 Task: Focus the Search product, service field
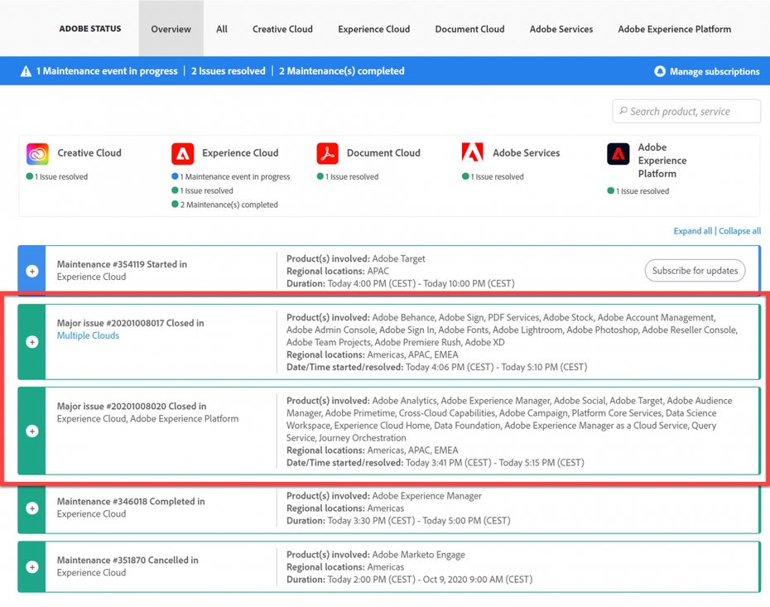tap(686, 112)
